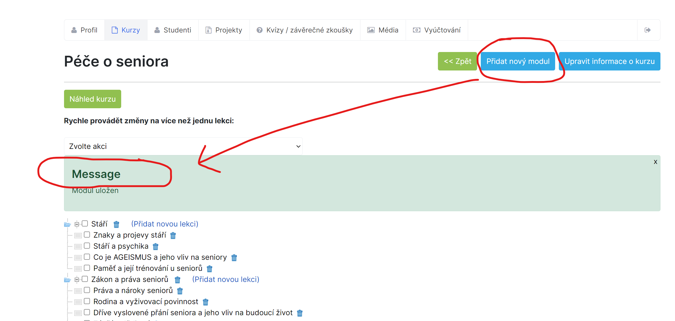Delete the Rodina a vyživovací povinnost lesson
Image resolution: width=675 pixels, height=321 pixels.
[206, 302]
